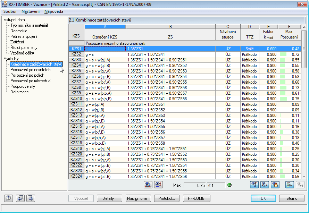Click designation cell g + w(q,l,A) in KZS11
The image size is (309, 213).
click(105, 104)
